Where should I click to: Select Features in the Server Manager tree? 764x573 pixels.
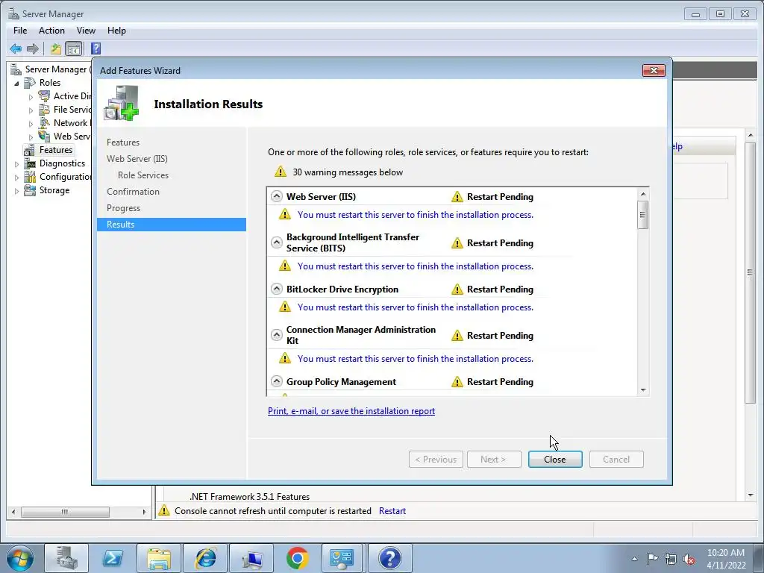click(55, 150)
